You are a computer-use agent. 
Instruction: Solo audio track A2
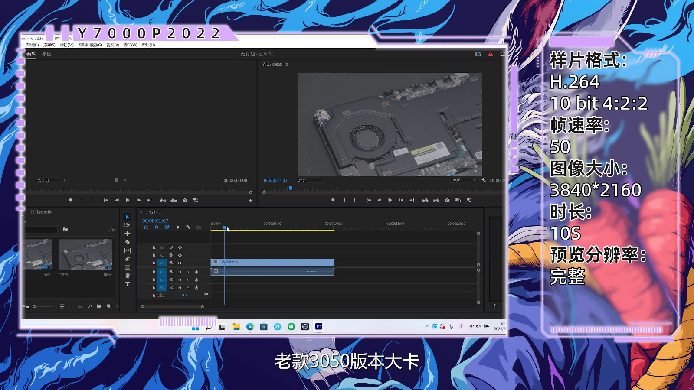point(188,280)
